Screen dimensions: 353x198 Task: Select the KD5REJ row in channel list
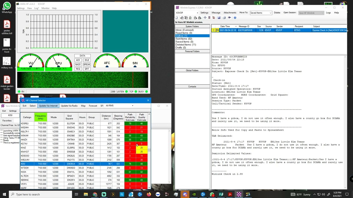point(84,123)
